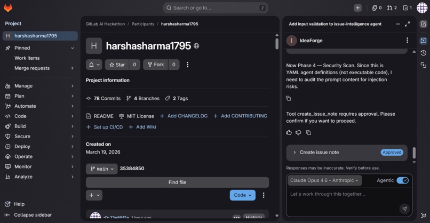Select the active chat icon in right rail
The image size is (430, 223).
click(x=424, y=41)
